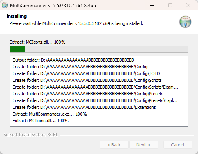Screen dimensions: 198x154
Task: Select the Create folder line ending in \Config
Action: click(x=80, y=67)
